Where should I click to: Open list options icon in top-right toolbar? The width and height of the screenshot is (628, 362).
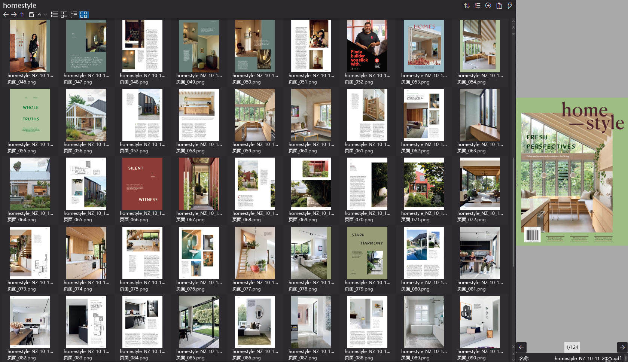(x=477, y=6)
